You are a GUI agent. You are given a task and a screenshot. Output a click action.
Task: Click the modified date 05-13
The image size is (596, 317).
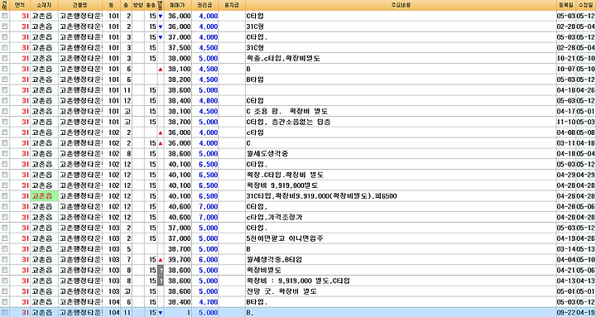(586, 249)
